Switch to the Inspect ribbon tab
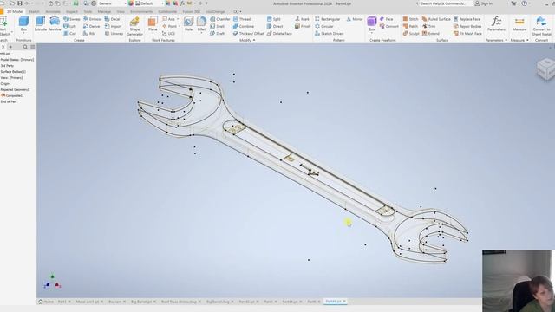 [x=71, y=11]
